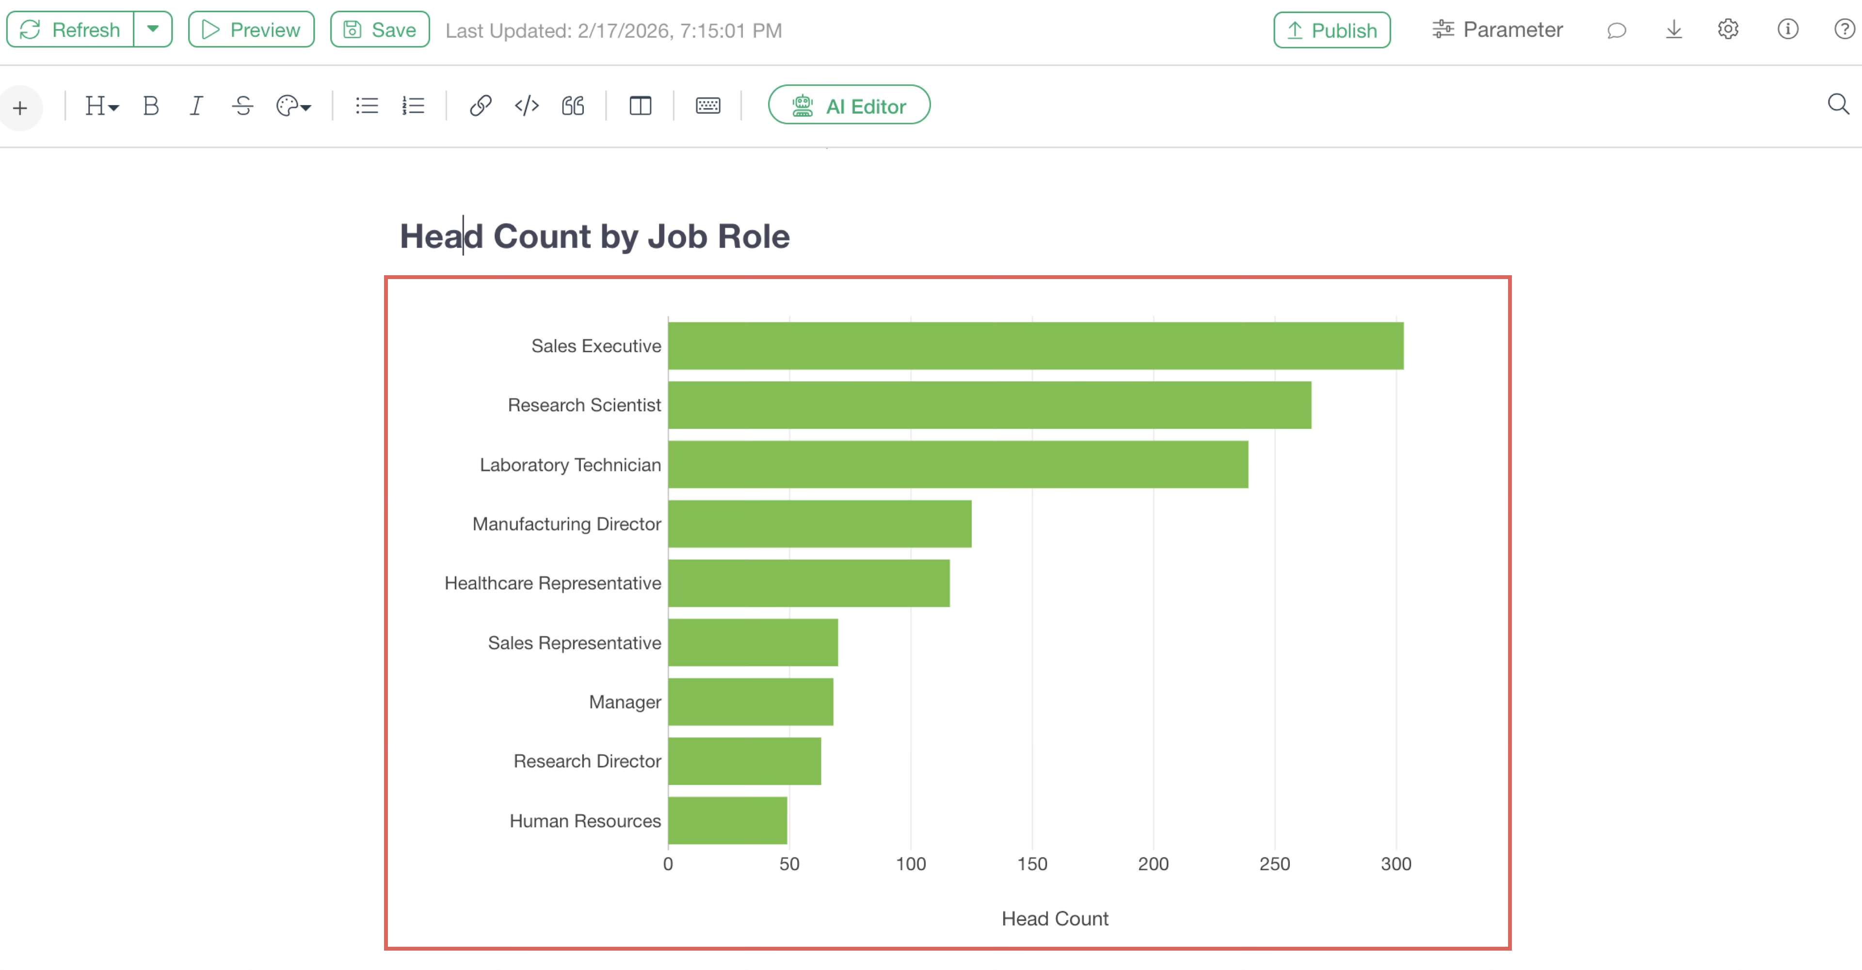Expand the Refresh options arrow
1862x970 pixels.
[153, 30]
